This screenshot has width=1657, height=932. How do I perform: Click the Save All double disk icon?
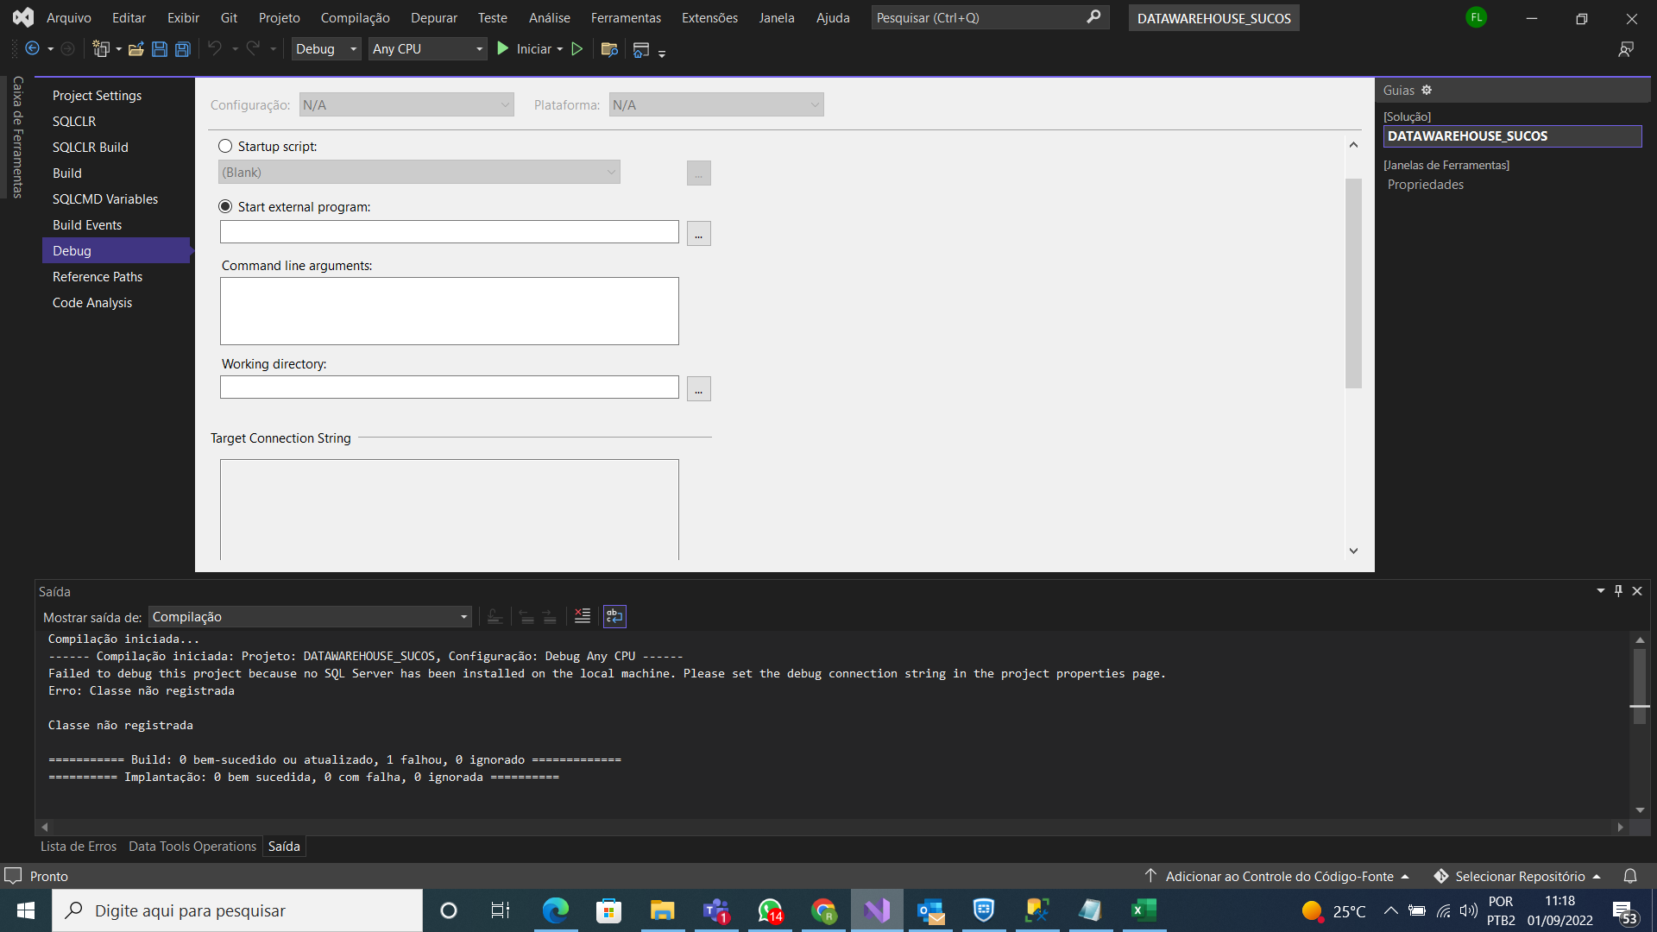tap(183, 49)
